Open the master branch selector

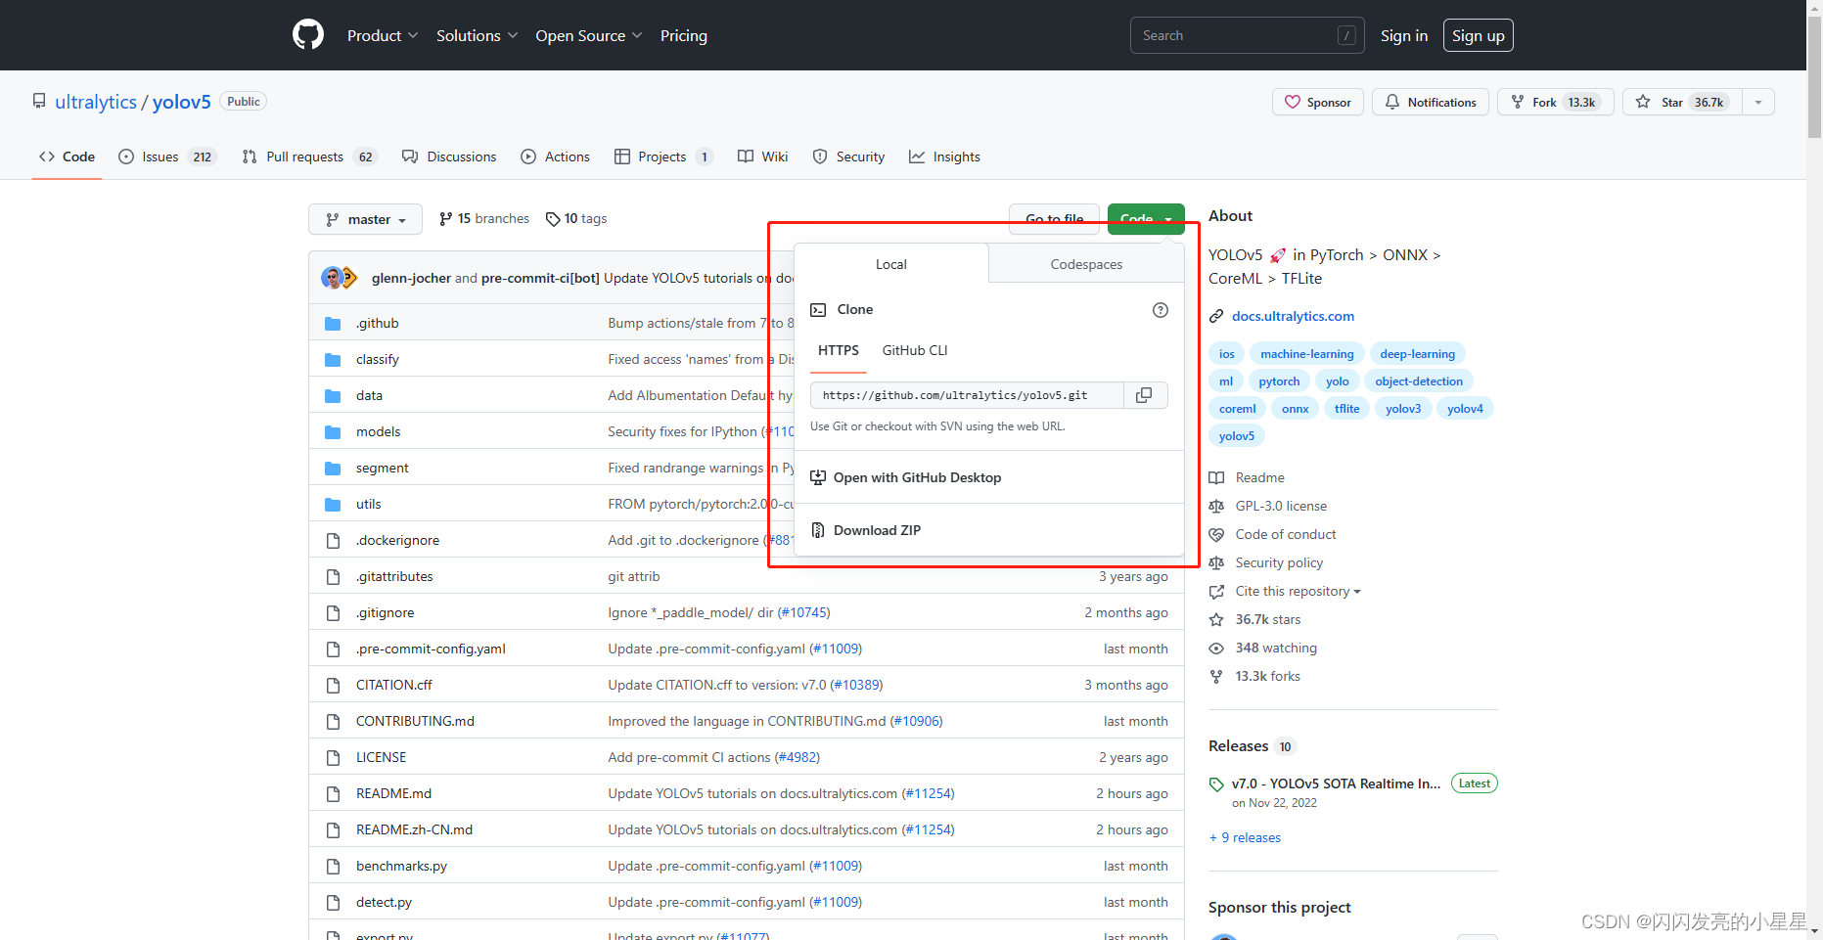coord(365,219)
